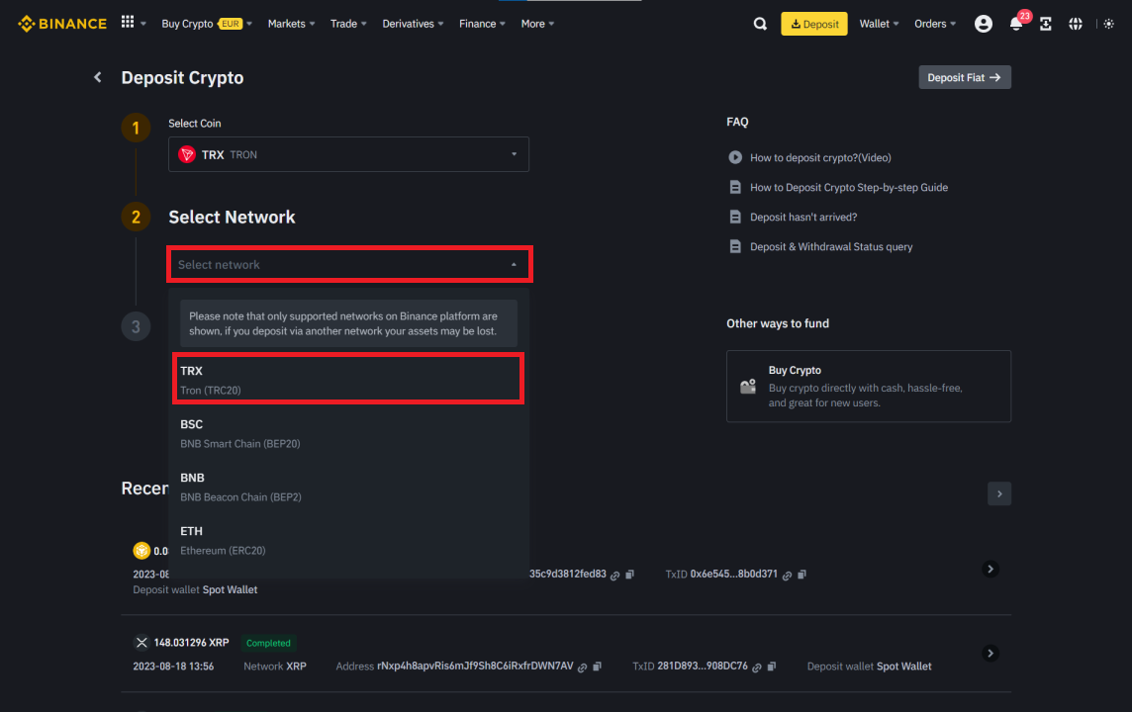This screenshot has width=1132, height=712.
Task: Open the More menu
Action: coord(538,24)
